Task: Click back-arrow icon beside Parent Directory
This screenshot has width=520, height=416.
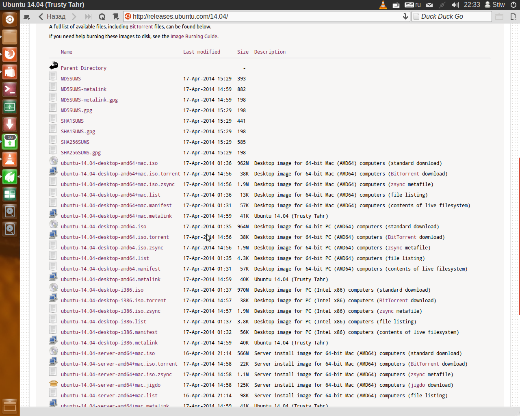Action: pyautogui.click(x=54, y=65)
